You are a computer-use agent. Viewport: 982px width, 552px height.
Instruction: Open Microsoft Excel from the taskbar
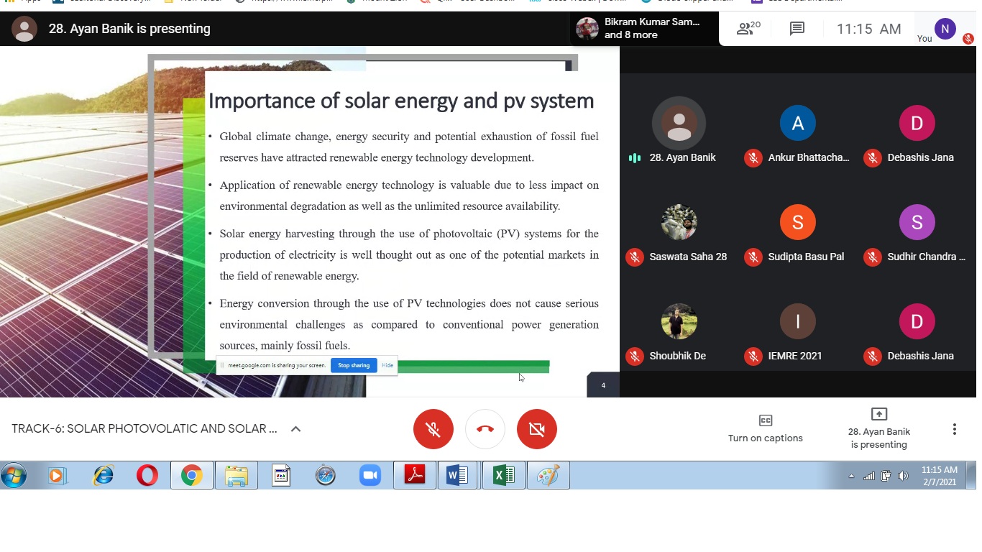[503, 476]
